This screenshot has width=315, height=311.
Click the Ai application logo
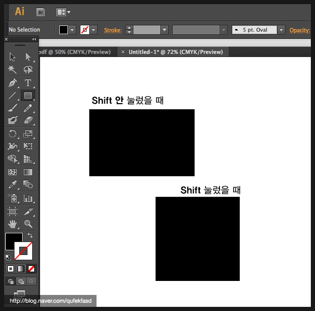click(x=20, y=11)
